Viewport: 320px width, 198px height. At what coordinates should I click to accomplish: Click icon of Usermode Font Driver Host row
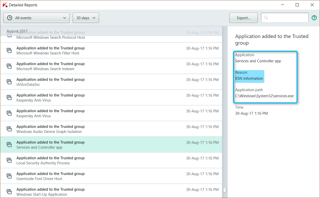[9, 176]
